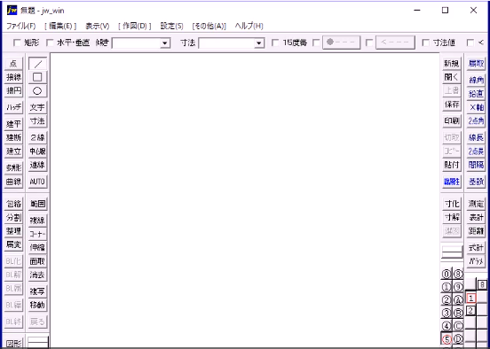Toggle the checkbox beside the ●--- button
The height and width of the screenshot is (349, 490).
(x=317, y=43)
